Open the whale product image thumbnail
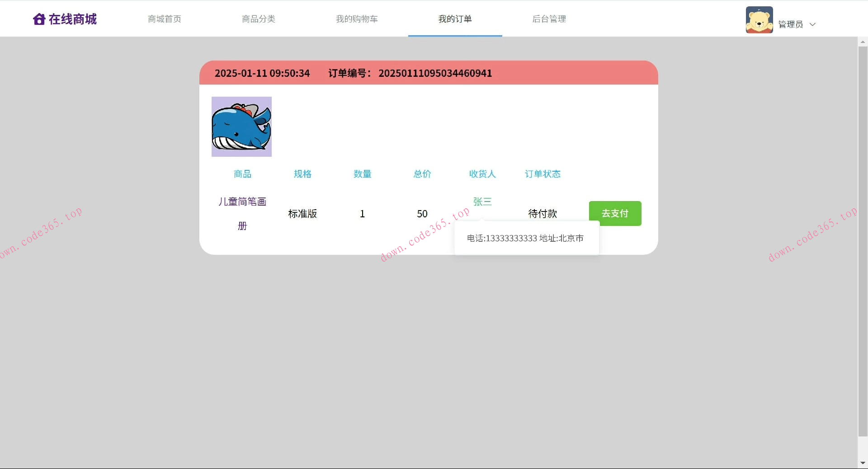 [x=241, y=127]
